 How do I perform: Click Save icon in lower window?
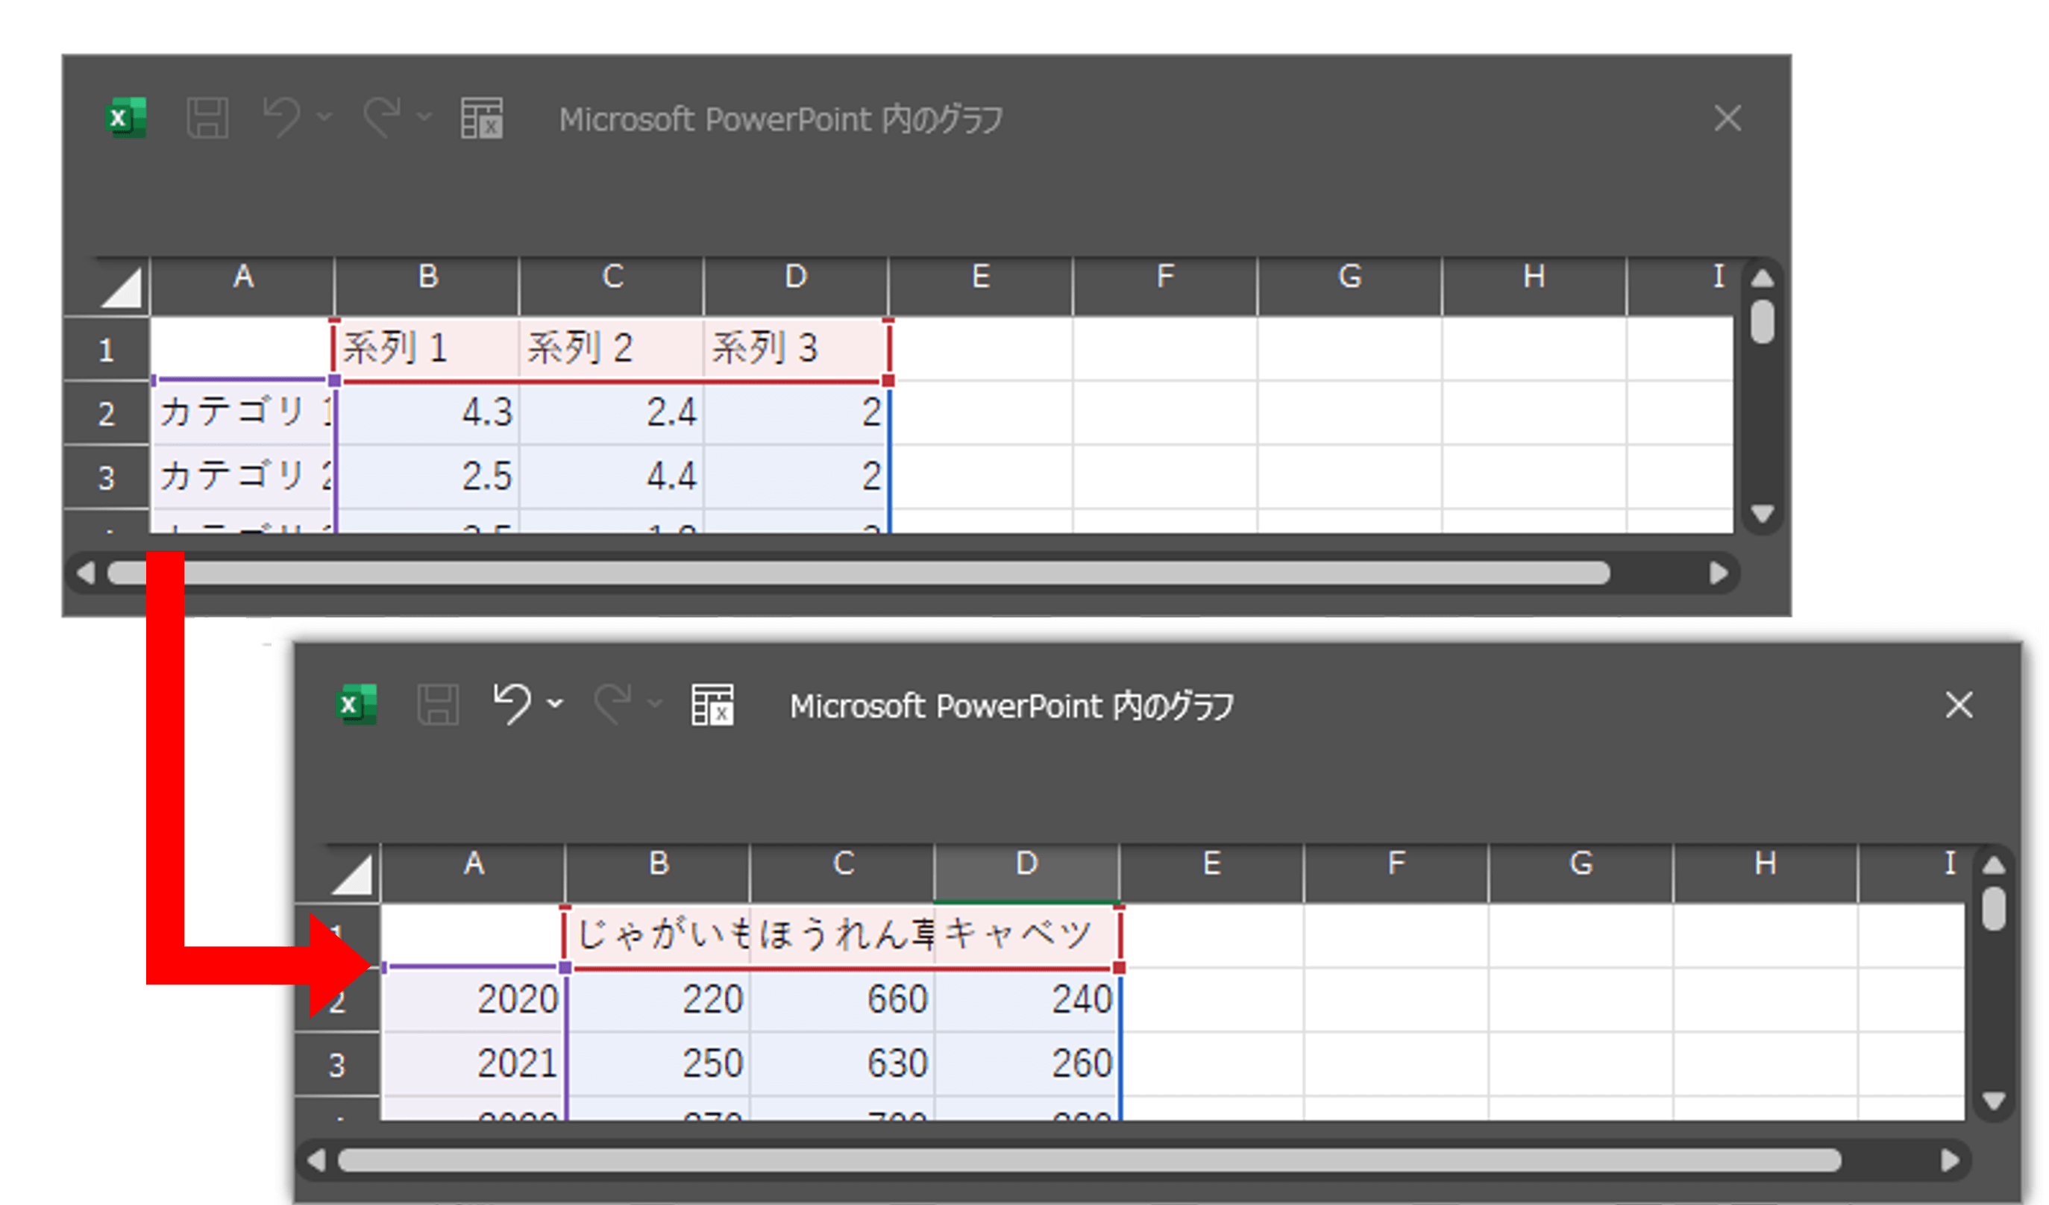coord(439,705)
